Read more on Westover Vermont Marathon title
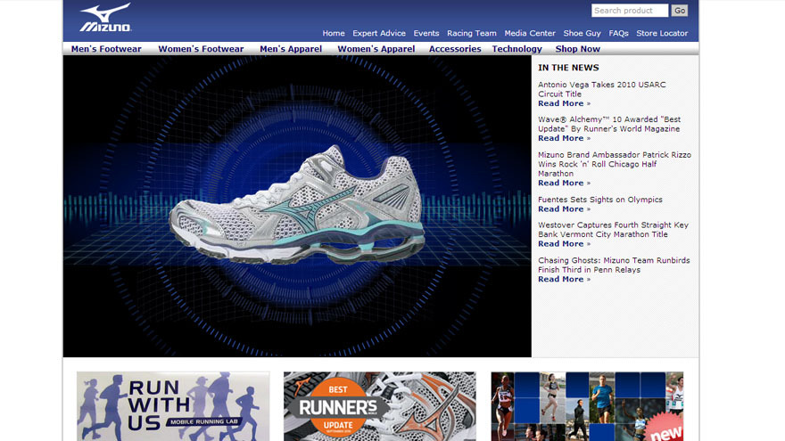Screen dimensions: 785x441 coord(564,244)
